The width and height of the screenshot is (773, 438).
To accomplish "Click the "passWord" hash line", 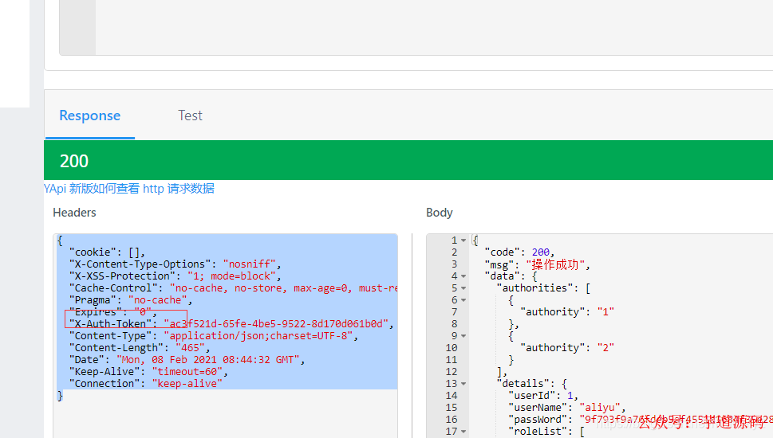I will click(x=641, y=420).
